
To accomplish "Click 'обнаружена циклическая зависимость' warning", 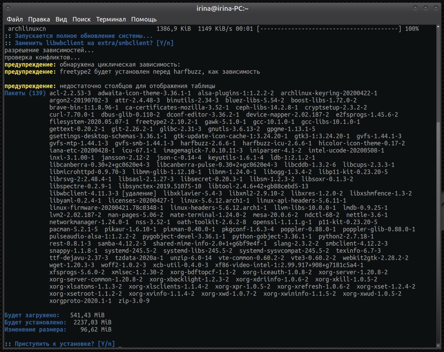I will [x=93, y=65].
